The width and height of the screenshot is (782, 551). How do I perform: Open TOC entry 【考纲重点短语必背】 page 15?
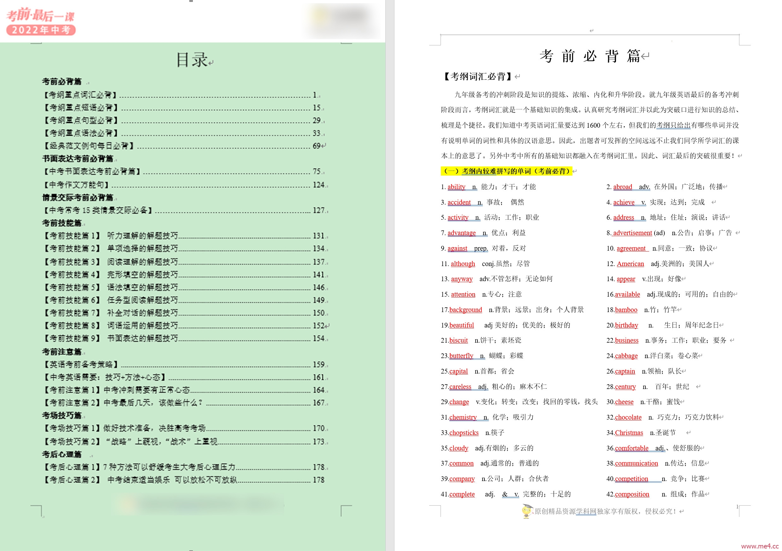point(182,108)
